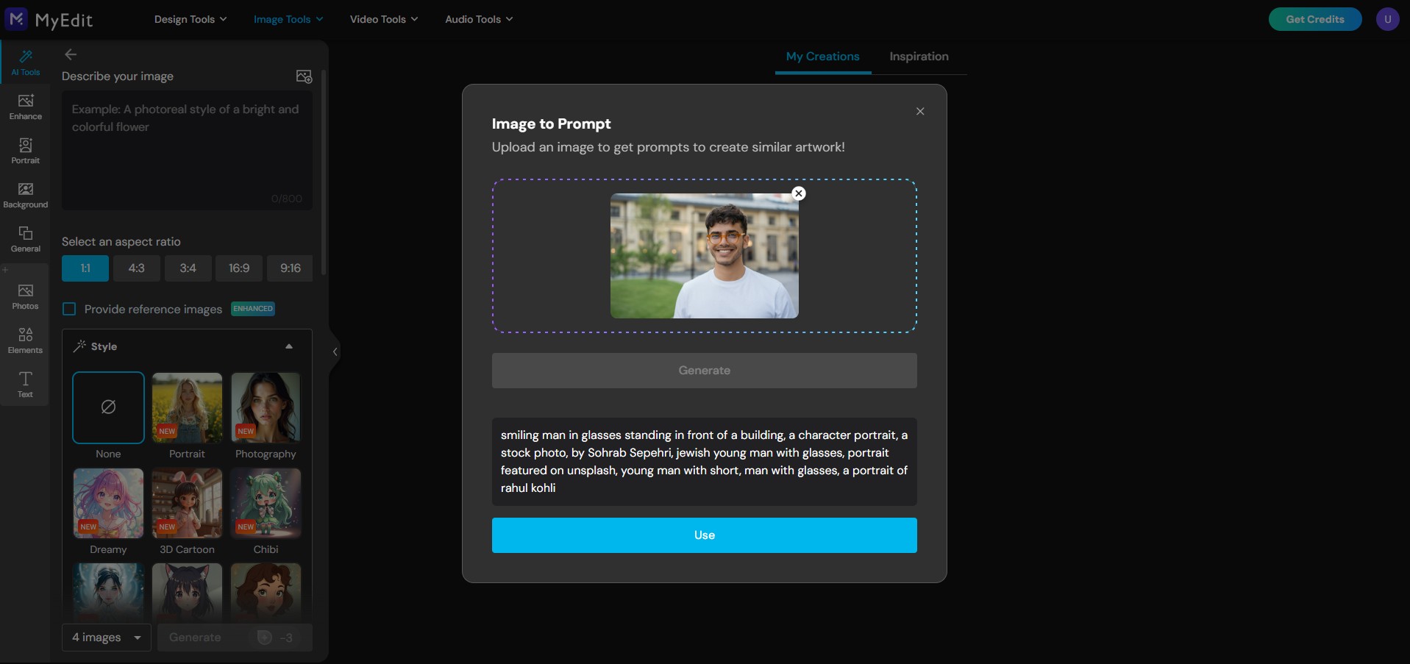Click the blue Use button
Viewport: 1410px width, 664px height.
704,535
